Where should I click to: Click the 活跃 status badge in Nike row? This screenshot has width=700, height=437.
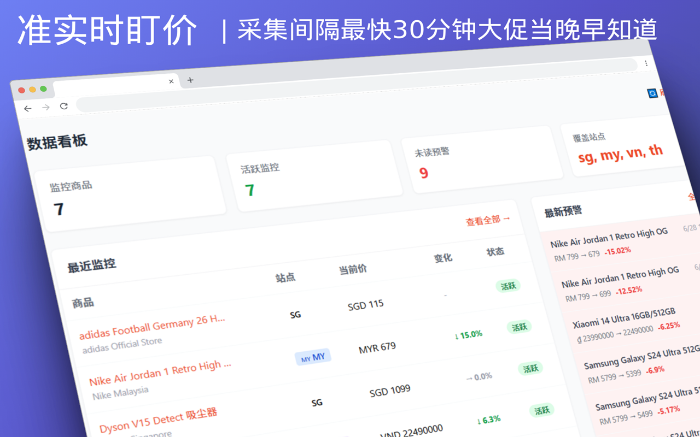pyautogui.click(x=520, y=327)
